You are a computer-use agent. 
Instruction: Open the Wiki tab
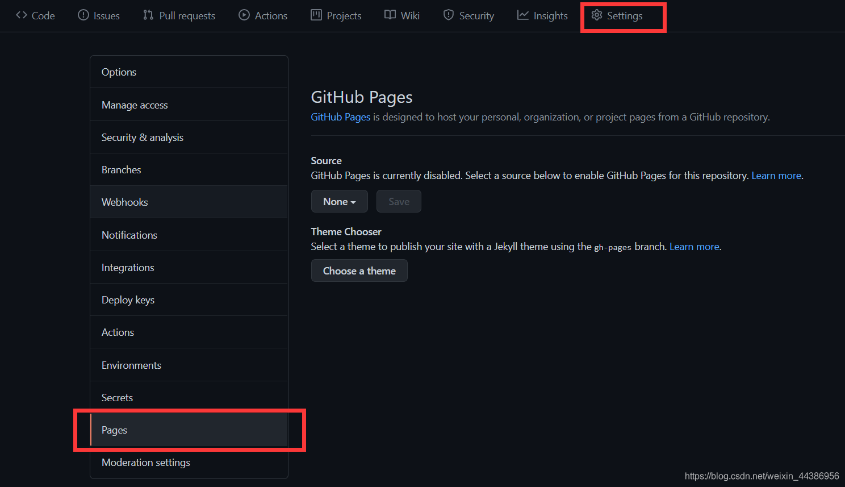point(402,16)
